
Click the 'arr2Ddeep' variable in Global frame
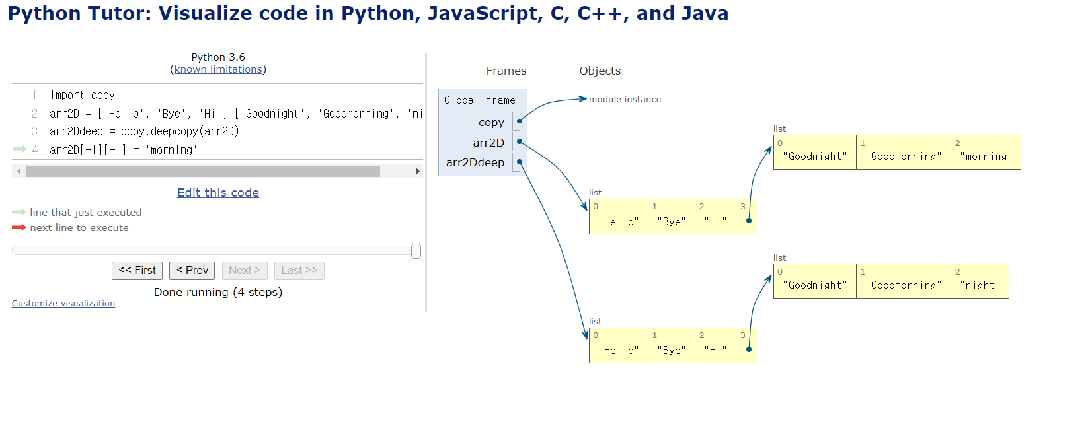(475, 162)
